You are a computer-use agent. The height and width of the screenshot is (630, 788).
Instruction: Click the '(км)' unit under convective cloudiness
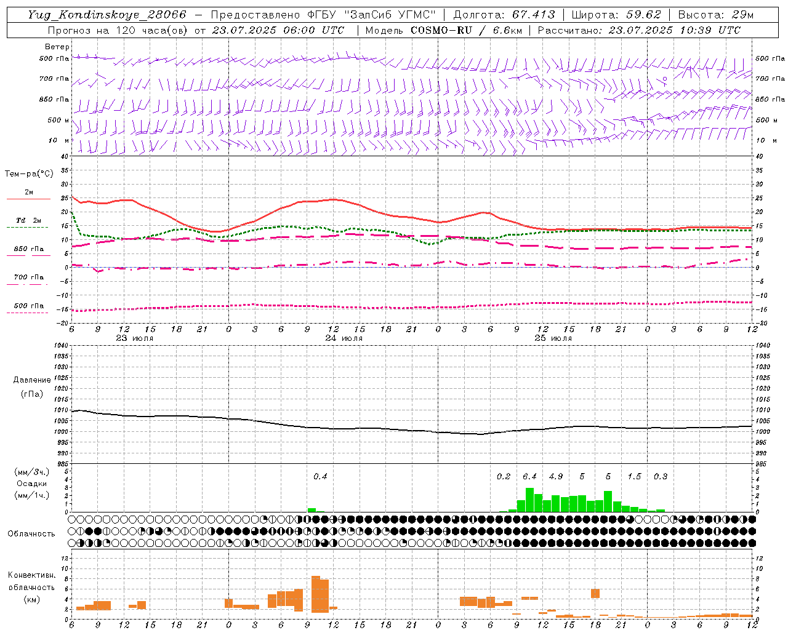coord(33,599)
